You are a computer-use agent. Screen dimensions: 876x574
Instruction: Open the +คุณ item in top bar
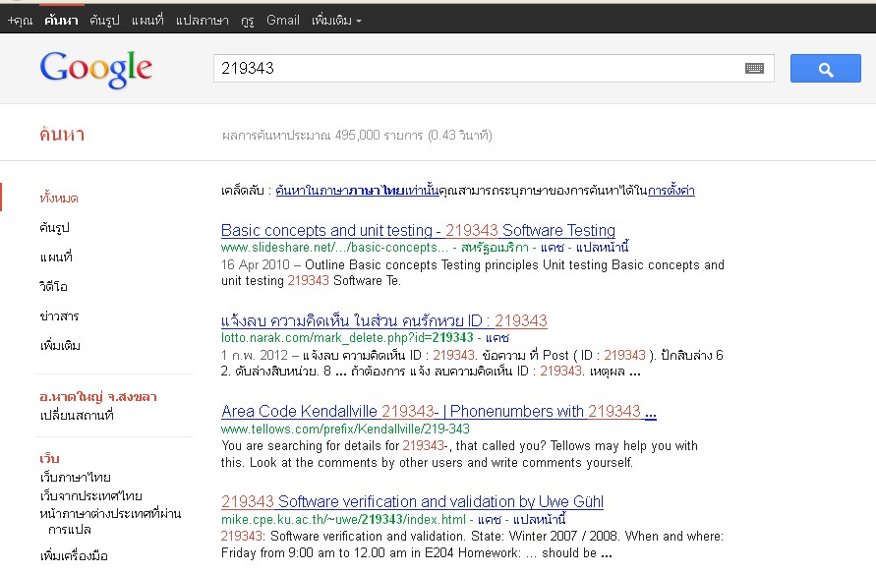20,21
